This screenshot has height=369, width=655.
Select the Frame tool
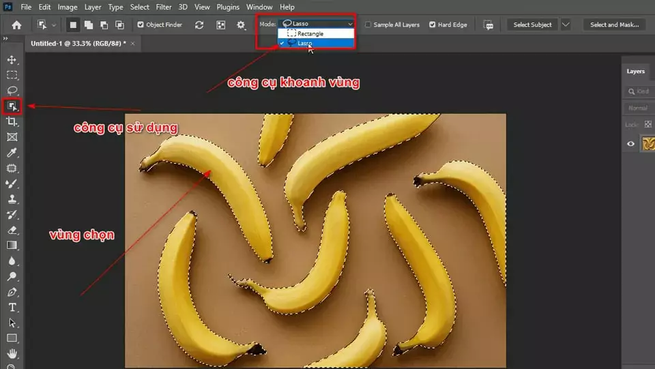[x=12, y=137]
